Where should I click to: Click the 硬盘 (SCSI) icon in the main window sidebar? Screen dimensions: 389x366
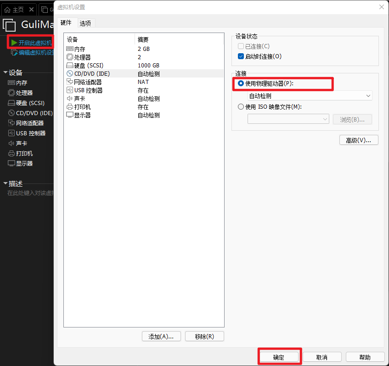click(x=11, y=103)
